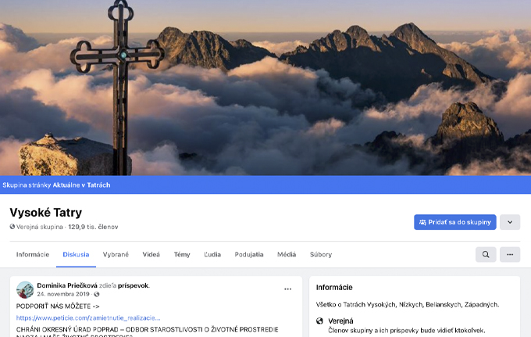Click the globe privacy icon beside post date

tap(97, 294)
